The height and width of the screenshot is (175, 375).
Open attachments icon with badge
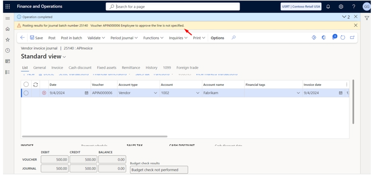[334, 37]
